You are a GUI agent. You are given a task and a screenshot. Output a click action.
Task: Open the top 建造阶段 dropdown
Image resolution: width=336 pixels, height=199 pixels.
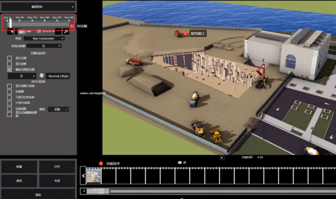[x=38, y=7]
